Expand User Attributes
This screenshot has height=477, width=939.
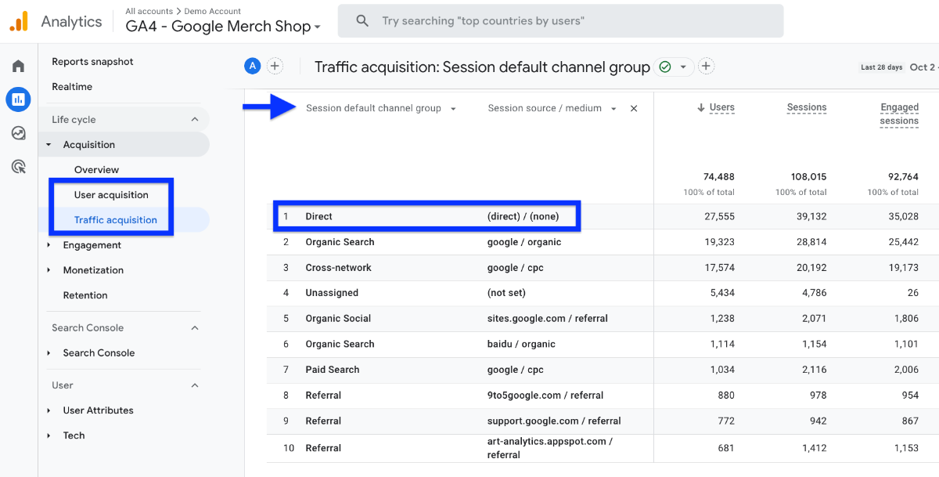pos(49,410)
